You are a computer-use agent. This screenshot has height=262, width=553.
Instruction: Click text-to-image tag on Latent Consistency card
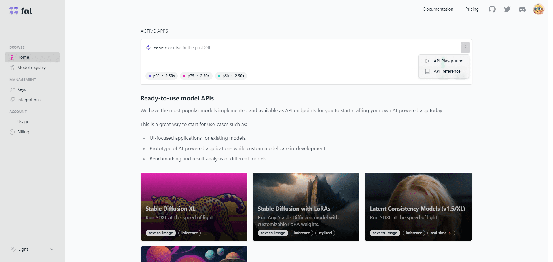point(385,233)
